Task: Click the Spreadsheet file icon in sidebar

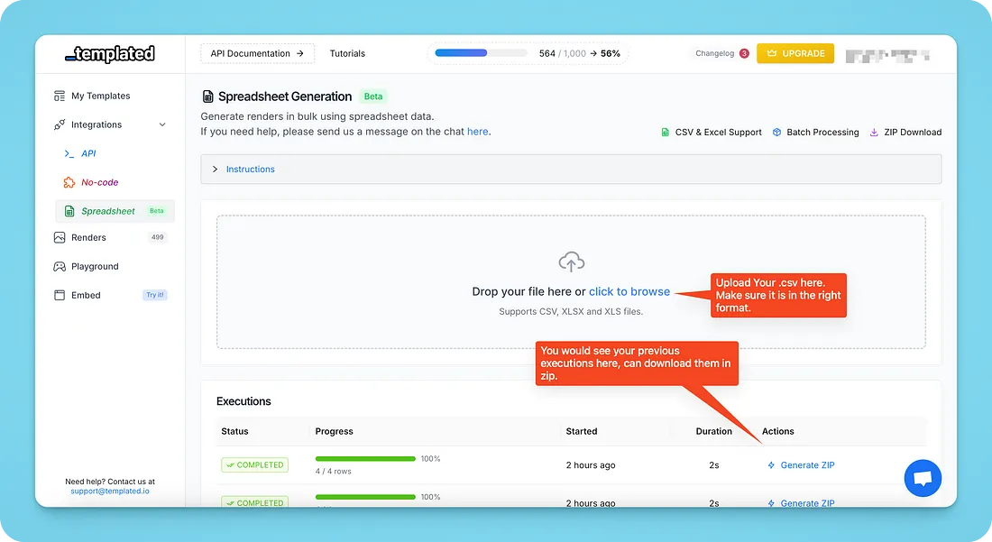Action: click(x=69, y=211)
